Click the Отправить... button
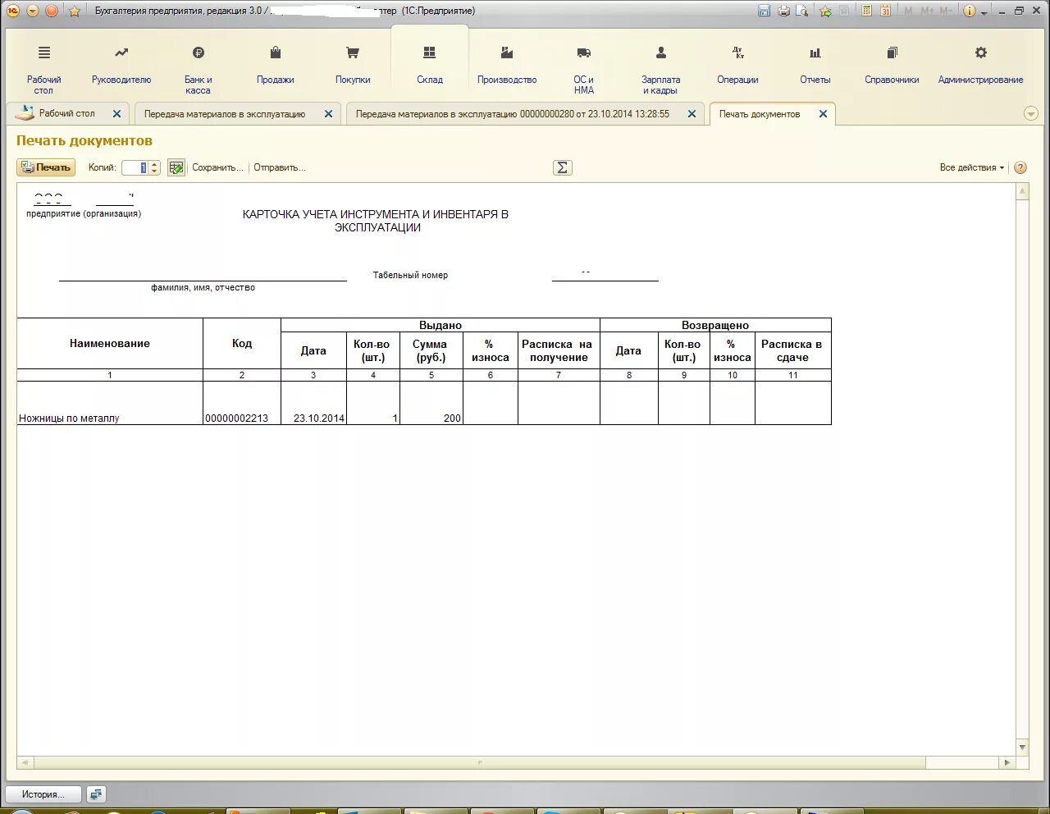Viewport: 1050px width, 814px height. [x=279, y=167]
